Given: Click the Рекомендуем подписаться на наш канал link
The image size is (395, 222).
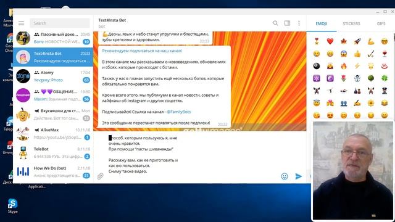Looking at the screenshot, I should pos(142,51).
